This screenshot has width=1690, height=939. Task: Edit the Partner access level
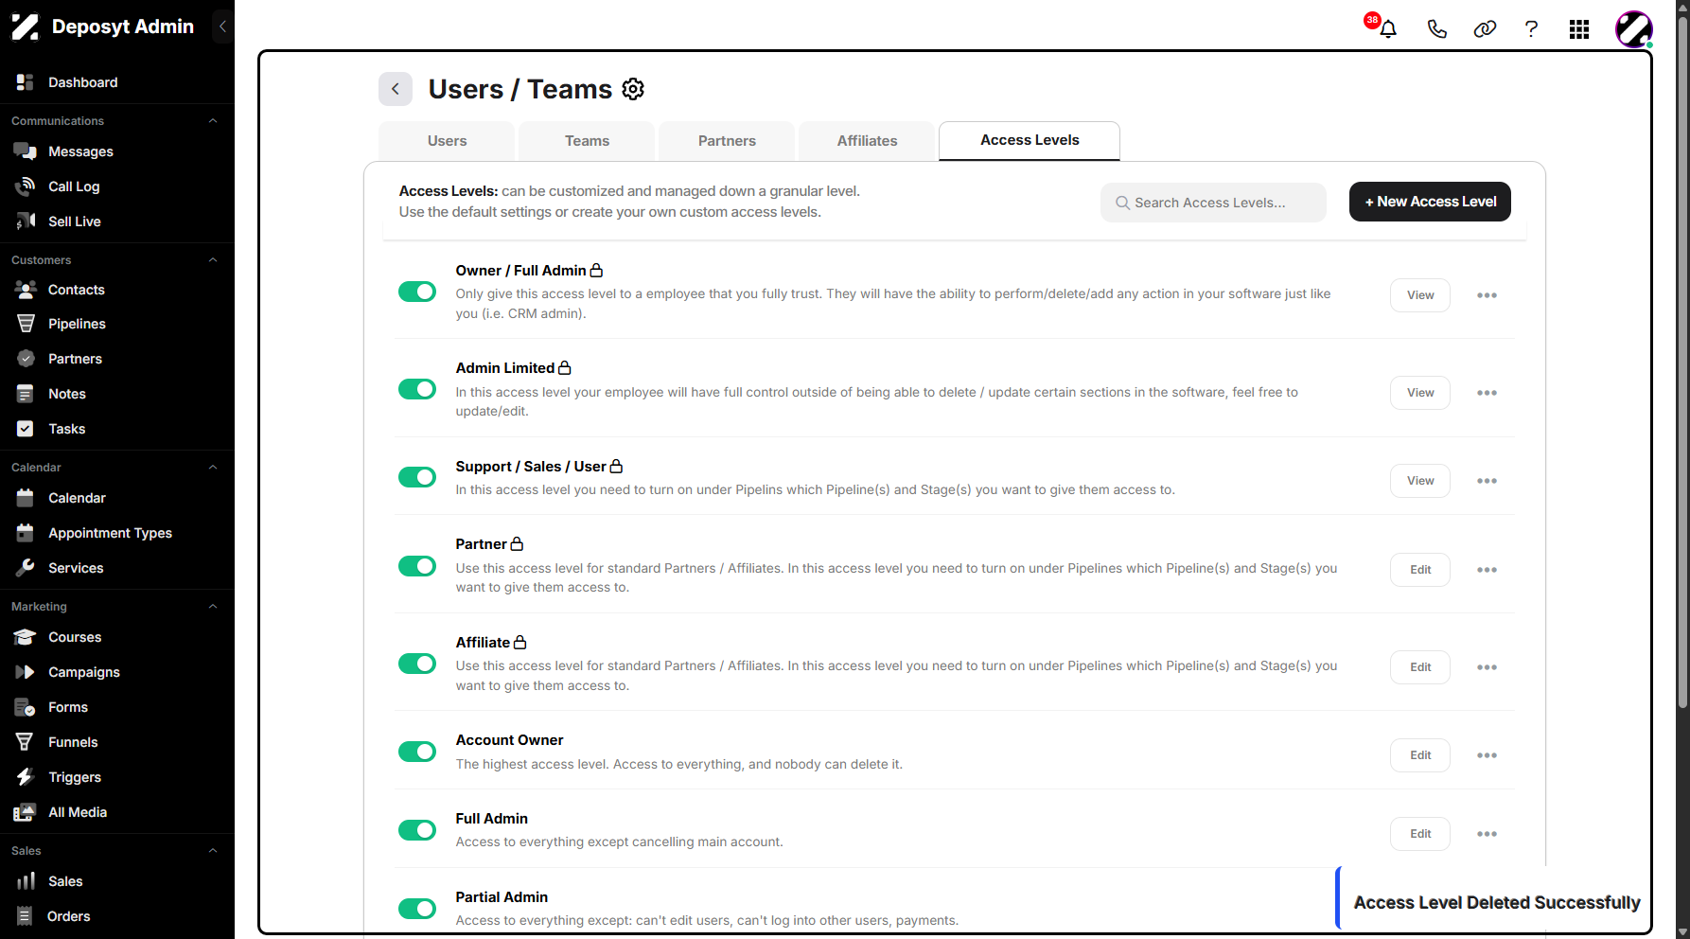(x=1420, y=570)
